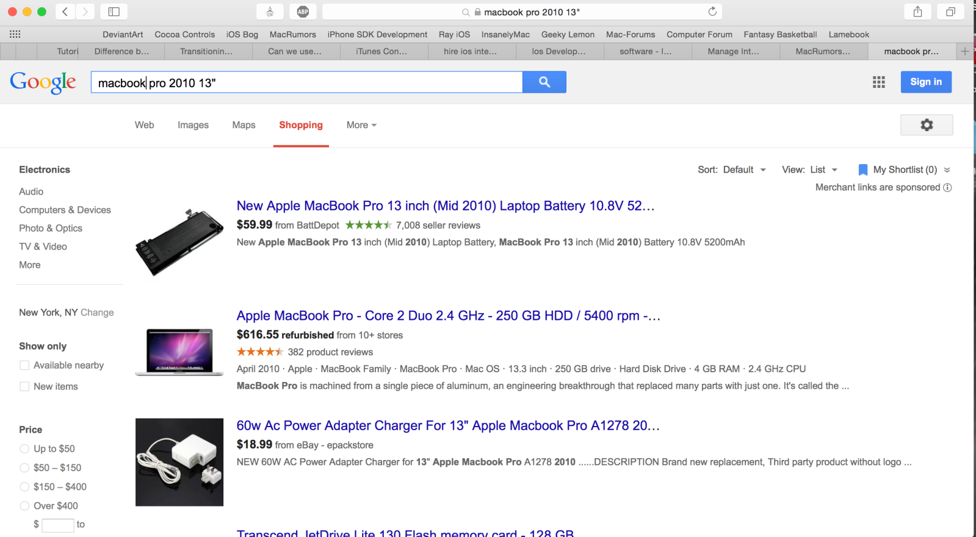Check Available nearby filter

pos(24,365)
